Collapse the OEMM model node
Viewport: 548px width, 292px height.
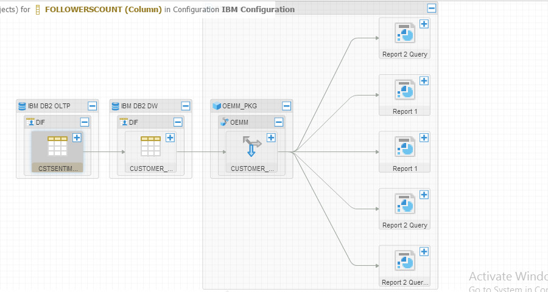[279, 122]
